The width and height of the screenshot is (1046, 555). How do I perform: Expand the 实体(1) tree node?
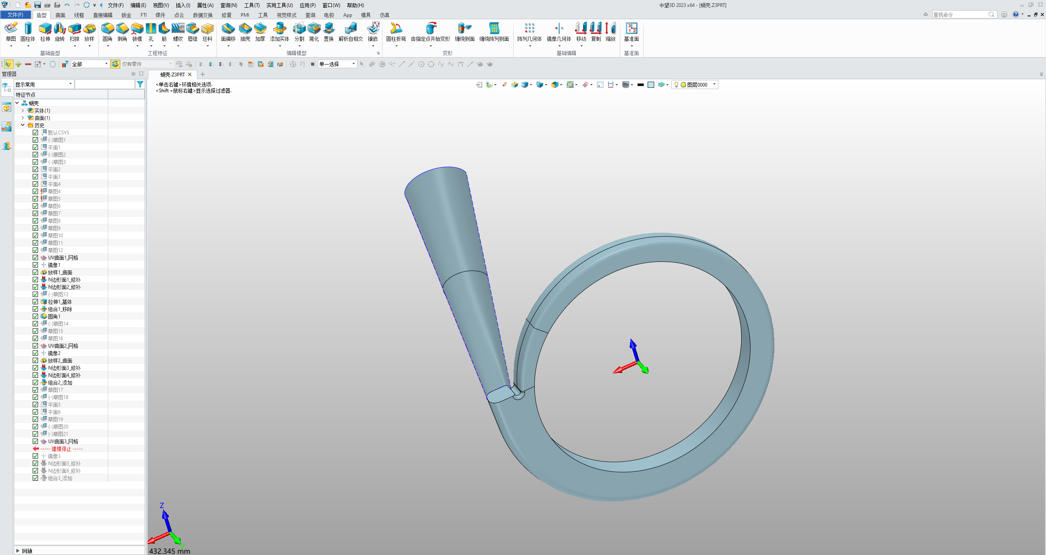[x=23, y=111]
